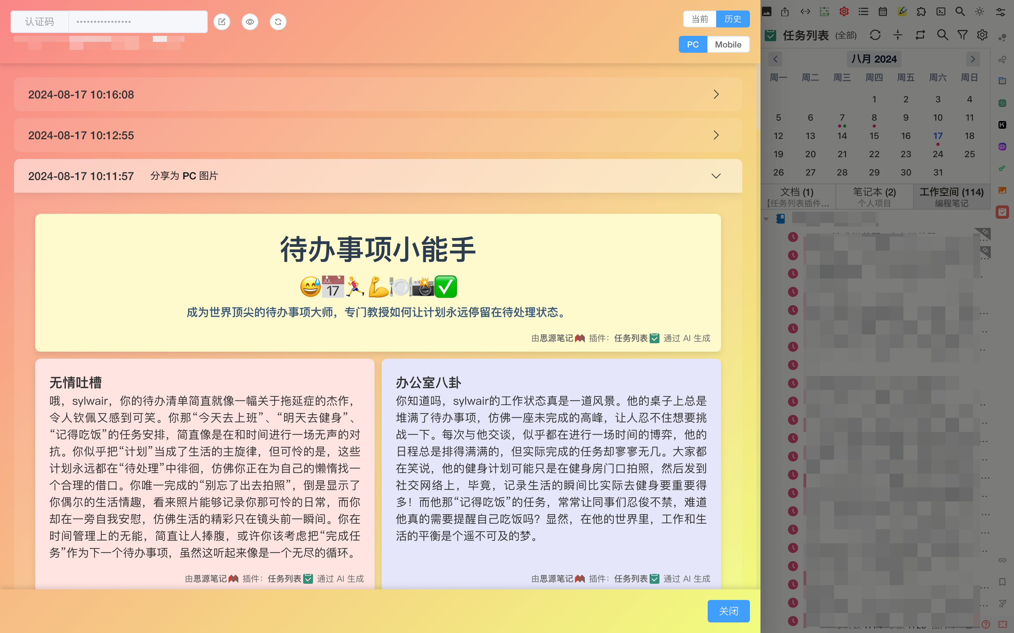This screenshot has height=633, width=1014.
Task: Click the regenerate refresh icon button
Action: tap(278, 22)
